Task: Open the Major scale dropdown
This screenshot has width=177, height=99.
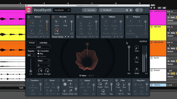Action: pos(44,60)
